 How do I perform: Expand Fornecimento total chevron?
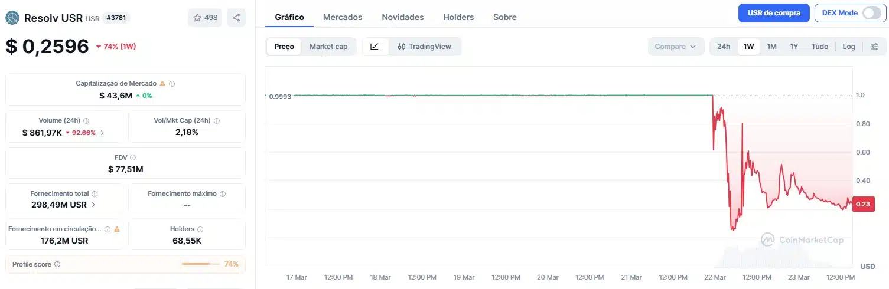click(x=94, y=205)
